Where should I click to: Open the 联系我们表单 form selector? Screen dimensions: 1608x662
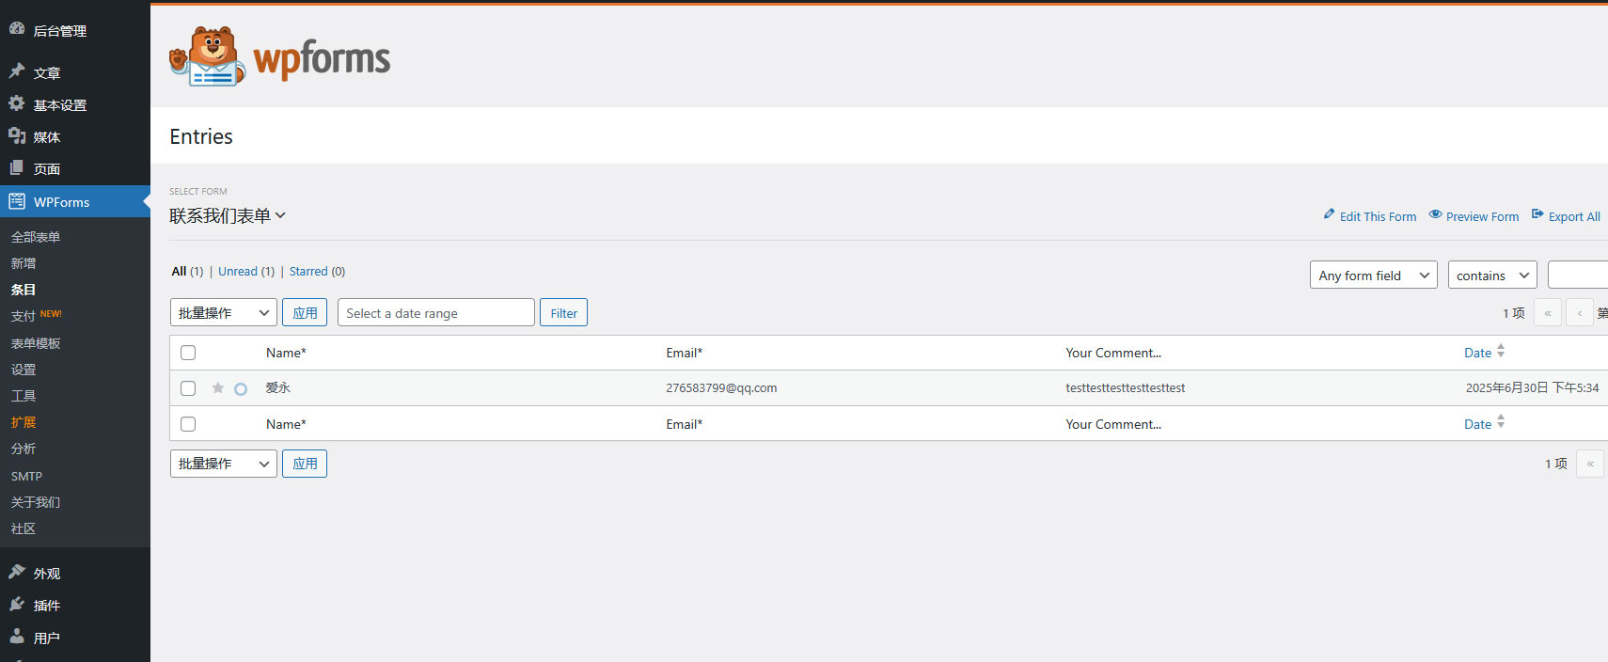coord(228,215)
